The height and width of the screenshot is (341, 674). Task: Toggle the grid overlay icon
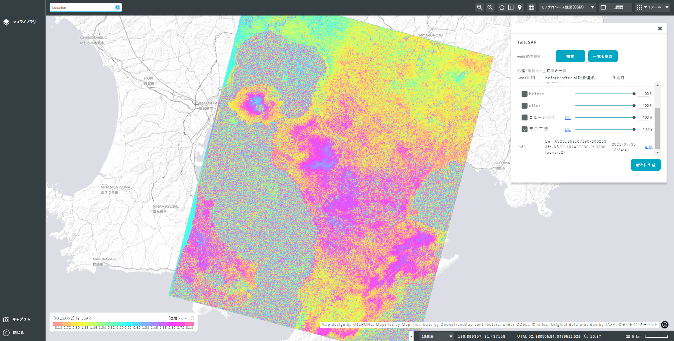point(532,7)
